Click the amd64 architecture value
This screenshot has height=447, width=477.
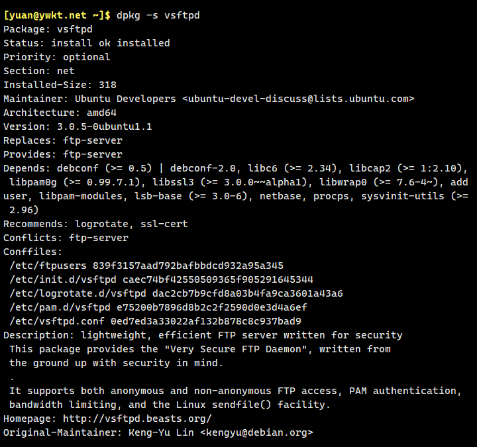pyautogui.click(x=99, y=113)
